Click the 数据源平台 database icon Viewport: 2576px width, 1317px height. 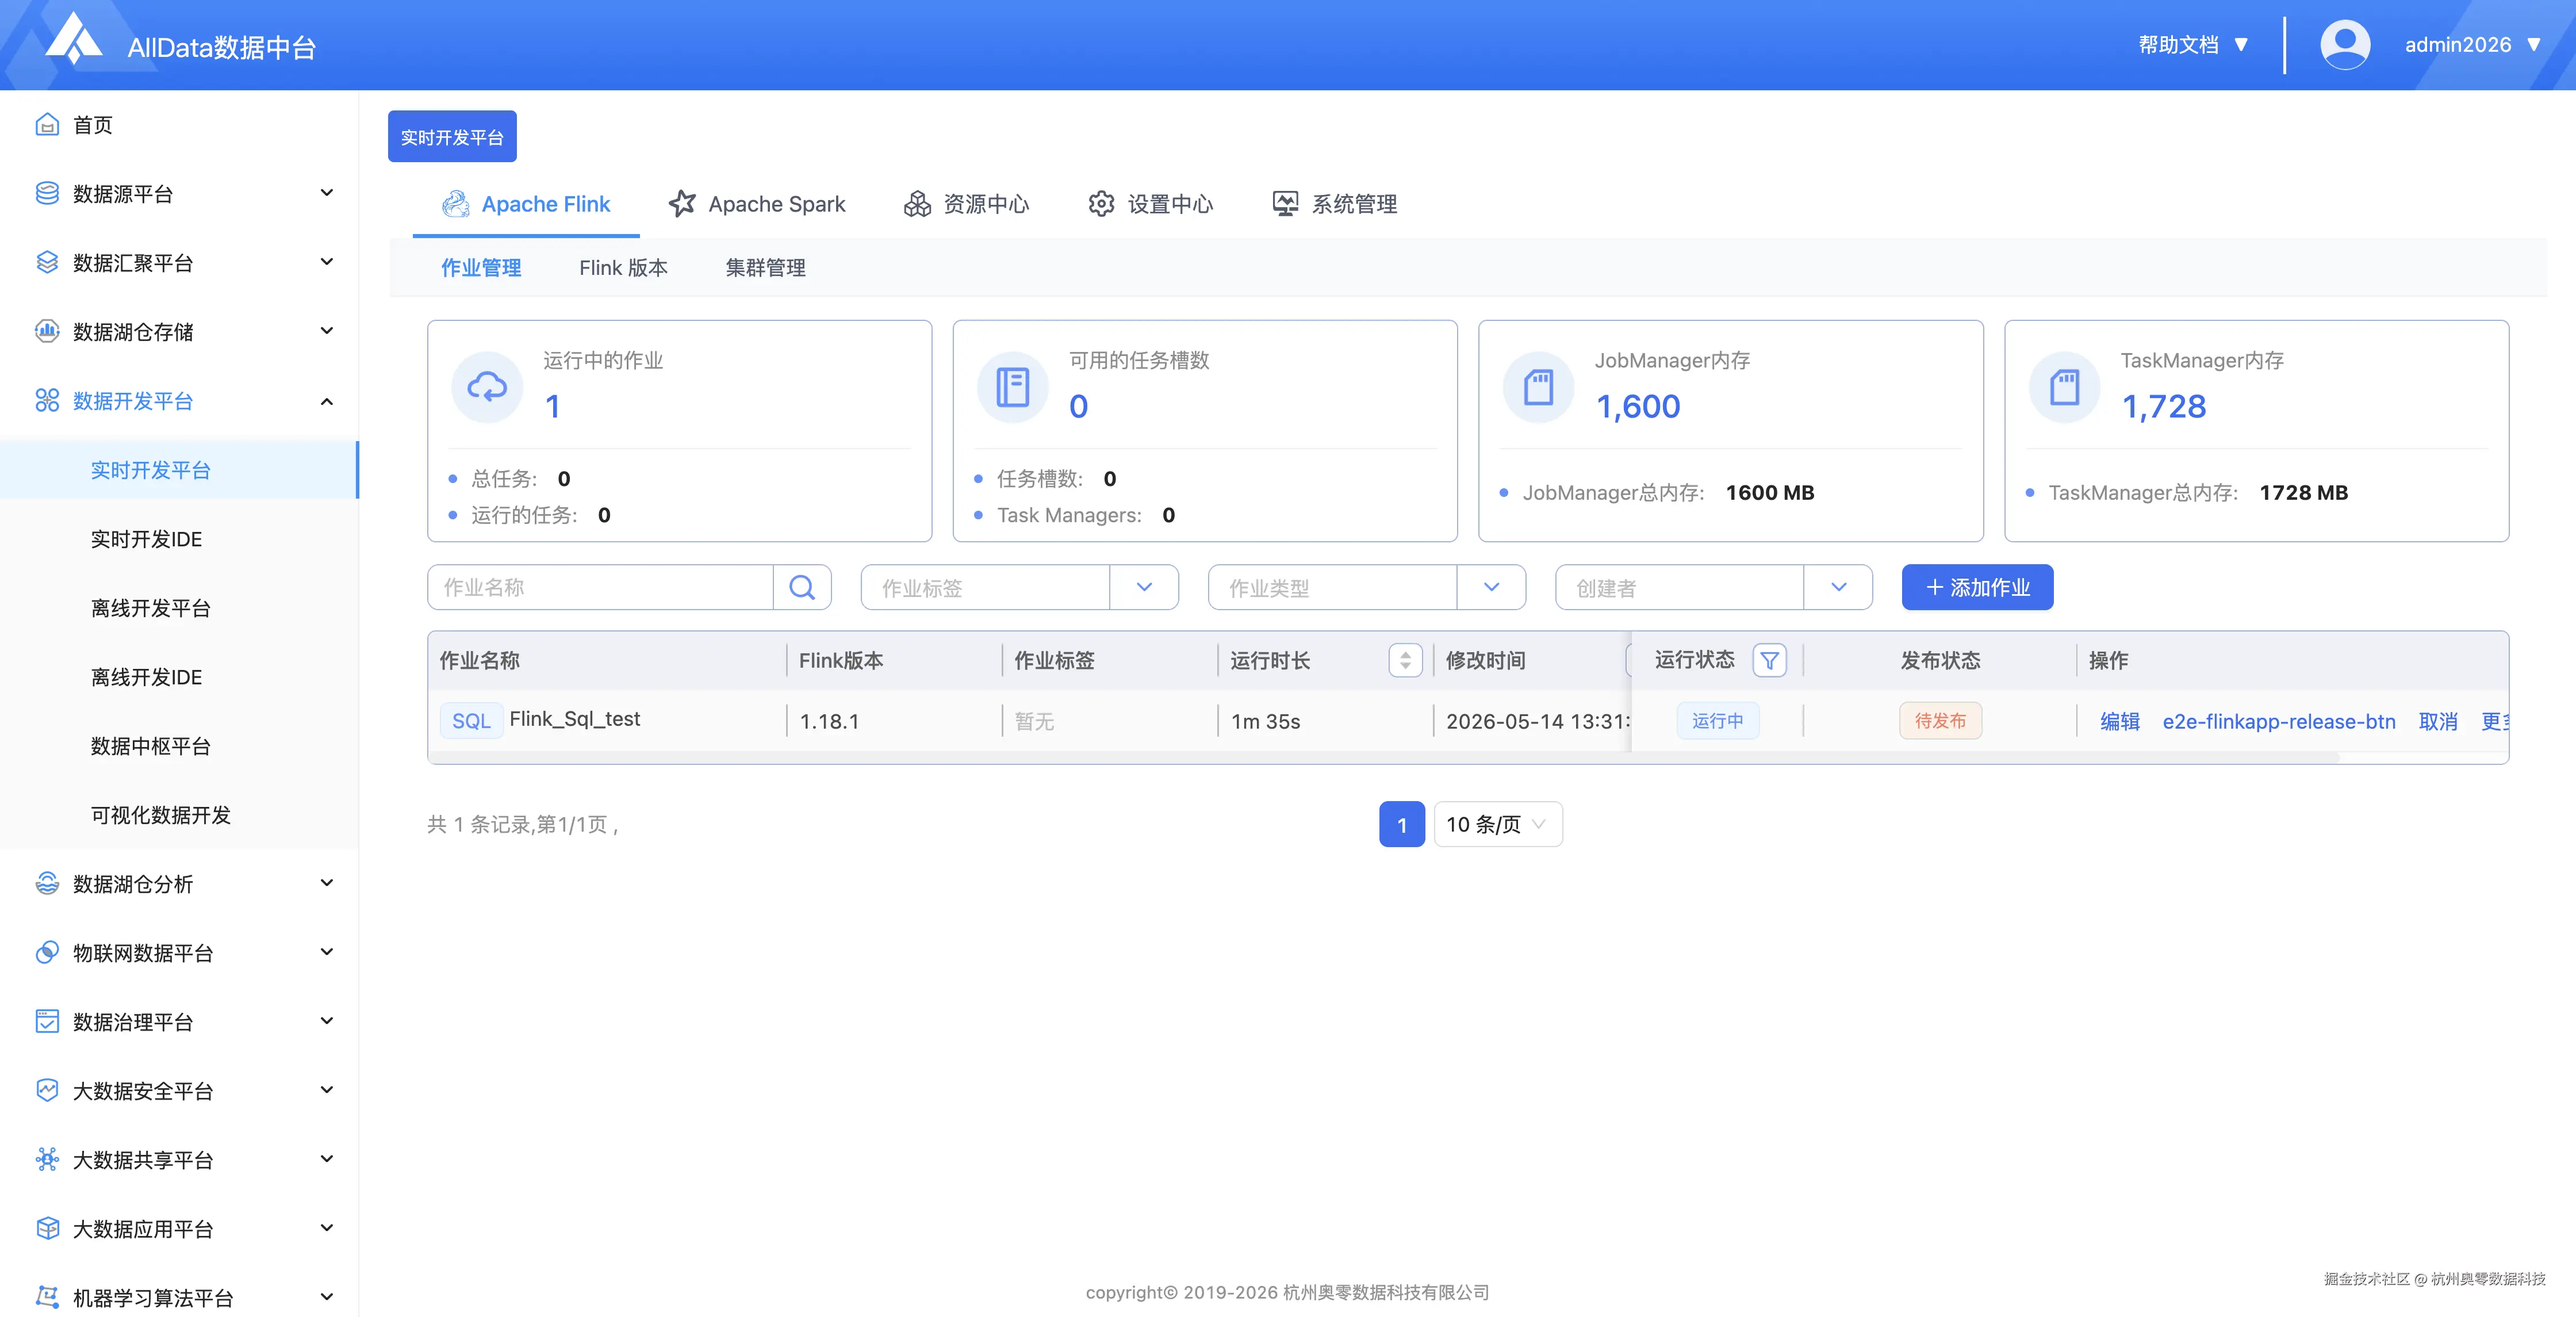[x=47, y=193]
